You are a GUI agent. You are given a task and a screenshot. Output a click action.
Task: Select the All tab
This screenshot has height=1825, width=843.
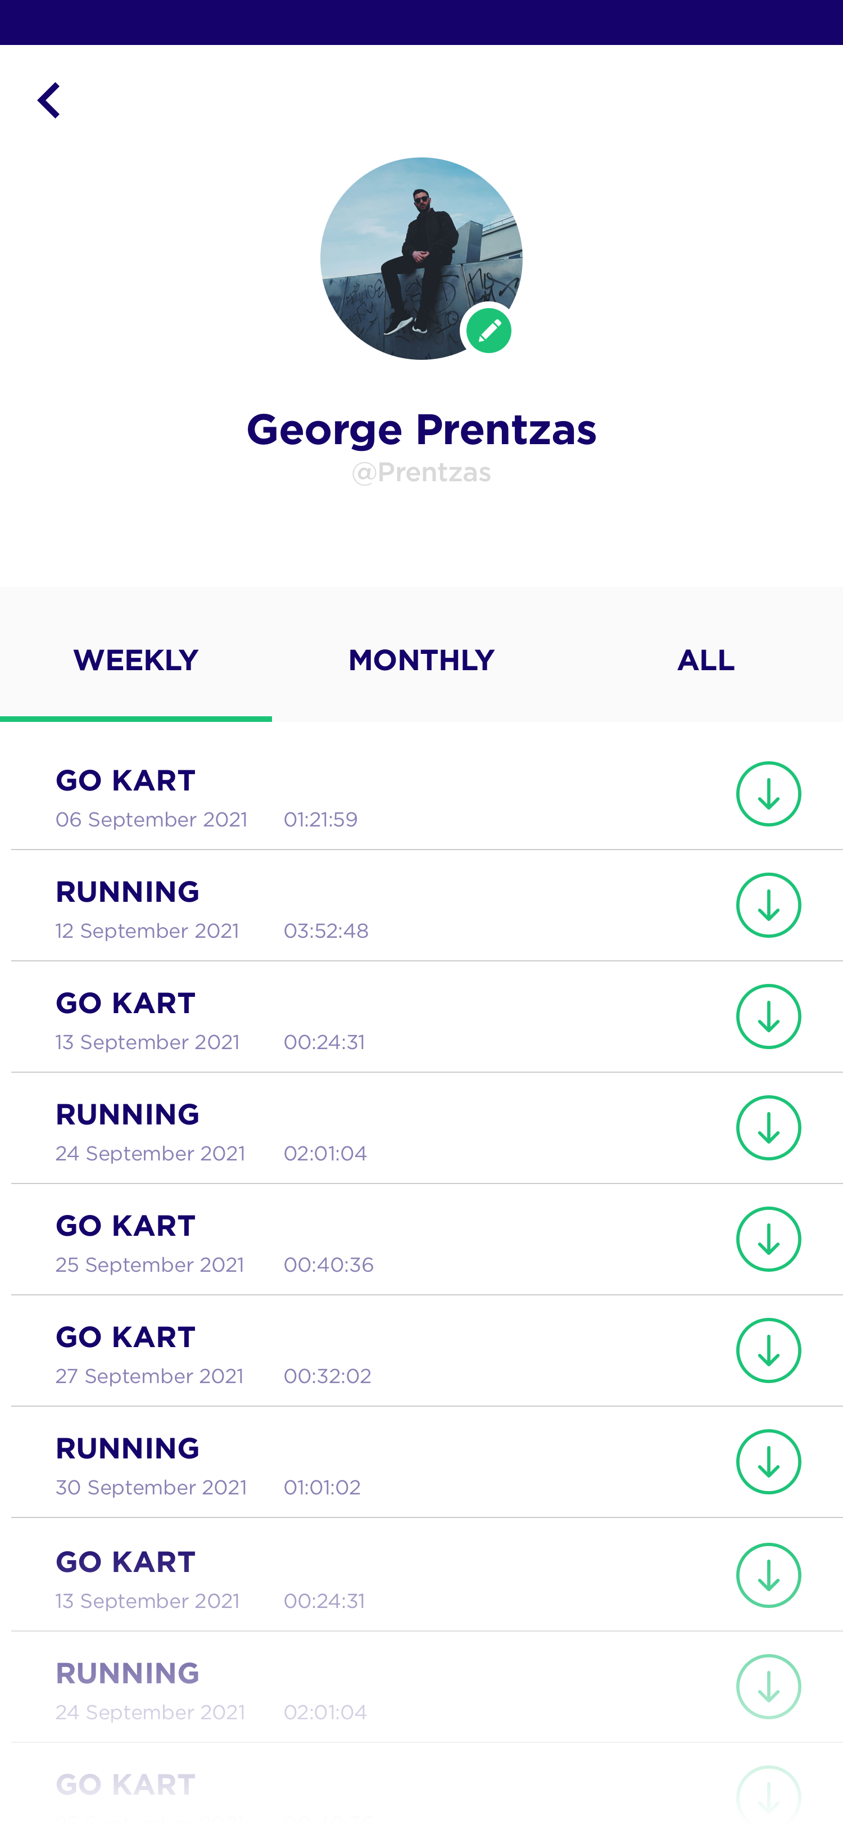tap(705, 660)
